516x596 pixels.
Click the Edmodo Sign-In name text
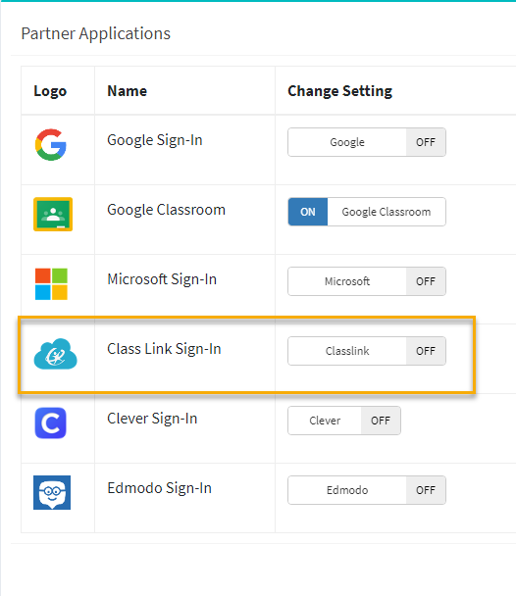pyautogui.click(x=159, y=488)
